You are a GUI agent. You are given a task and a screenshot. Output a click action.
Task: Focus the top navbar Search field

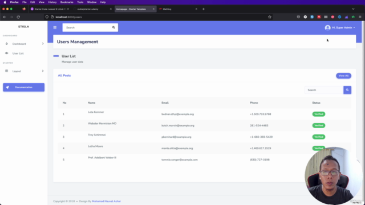click(87, 27)
